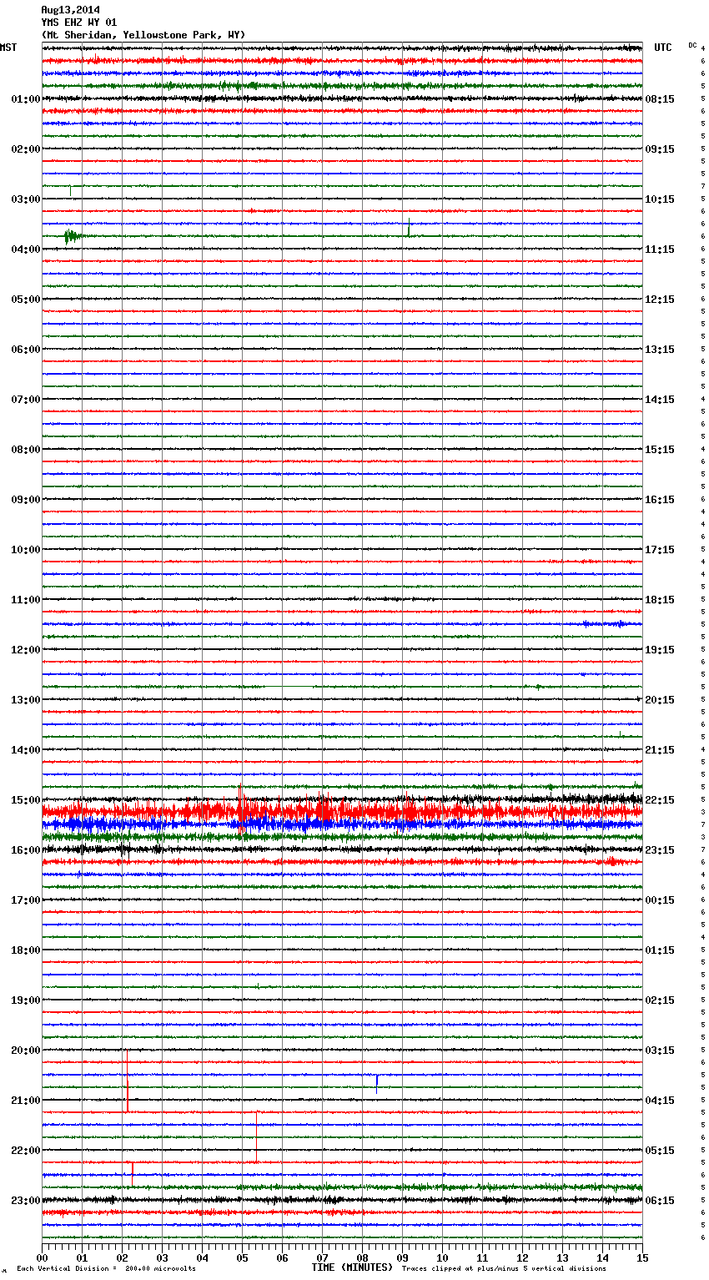Click the Each Vertical Division 200.00 microvolts note

tap(106, 1269)
